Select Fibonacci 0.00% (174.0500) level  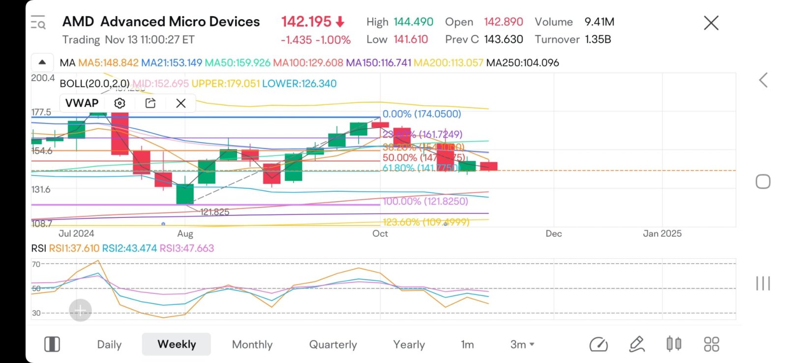click(422, 114)
